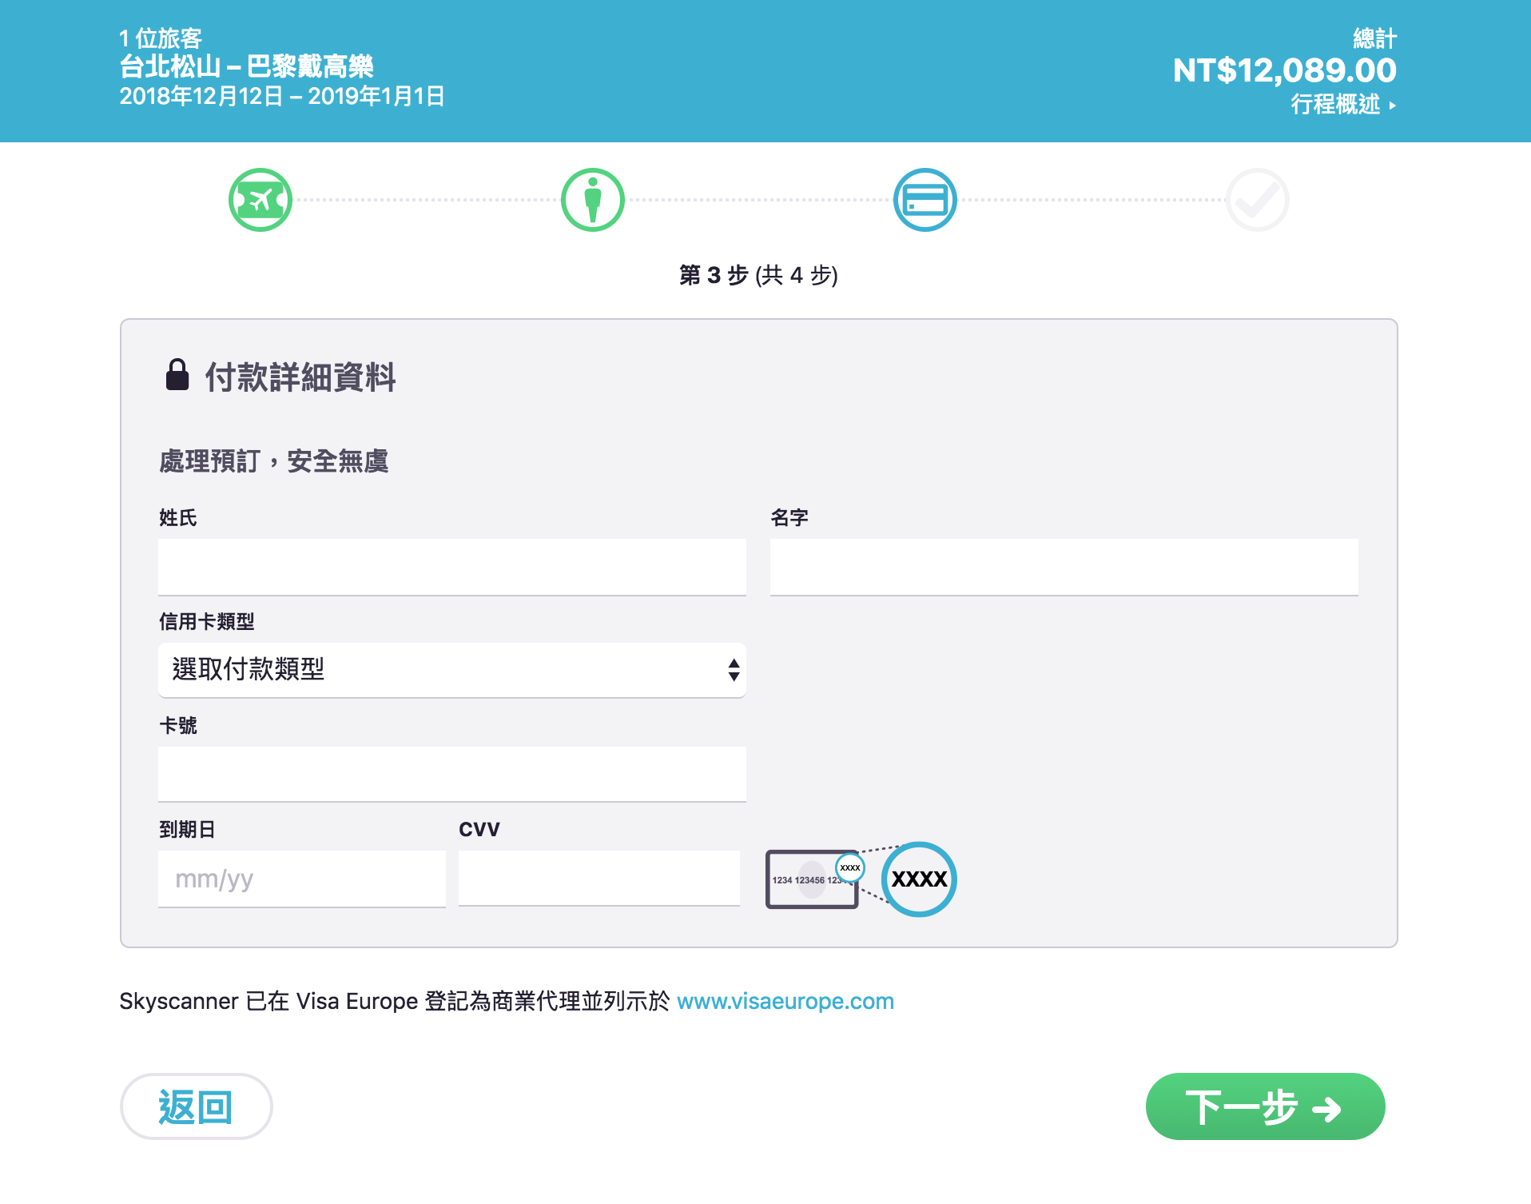Expand 行程概述 itinerary summary
This screenshot has height=1204, width=1531.
(1343, 105)
